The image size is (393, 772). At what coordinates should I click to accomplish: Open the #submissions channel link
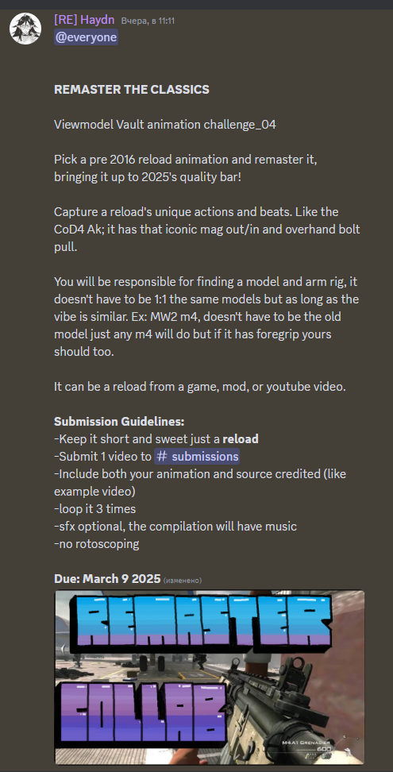[197, 457]
